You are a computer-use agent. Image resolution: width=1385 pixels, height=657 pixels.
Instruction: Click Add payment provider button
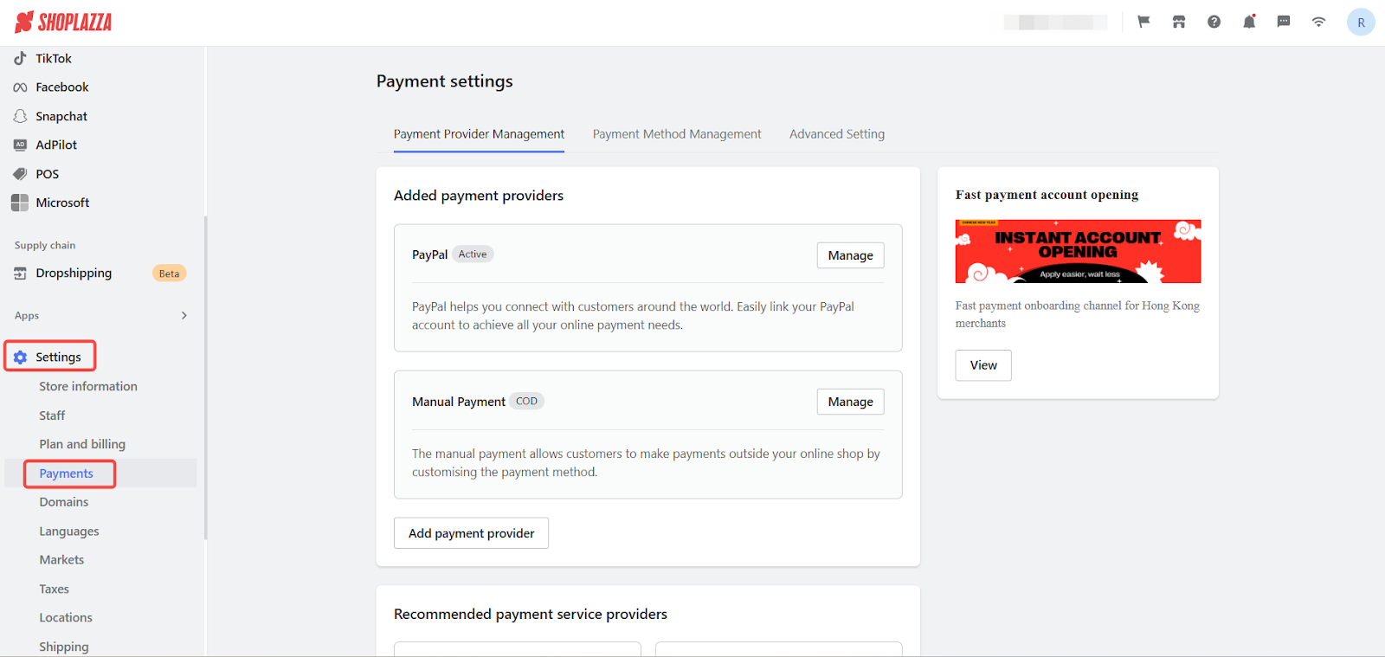[471, 533]
